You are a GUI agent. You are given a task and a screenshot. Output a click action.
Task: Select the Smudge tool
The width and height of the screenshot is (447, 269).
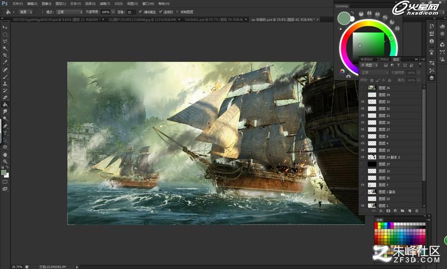(x=5, y=111)
